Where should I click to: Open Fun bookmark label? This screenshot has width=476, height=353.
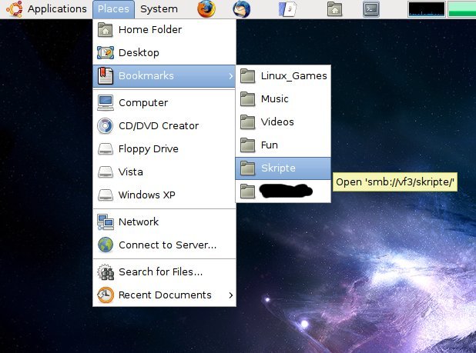270,145
